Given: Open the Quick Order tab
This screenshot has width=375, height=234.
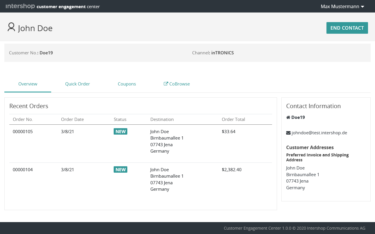Looking at the screenshot, I should click(77, 84).
